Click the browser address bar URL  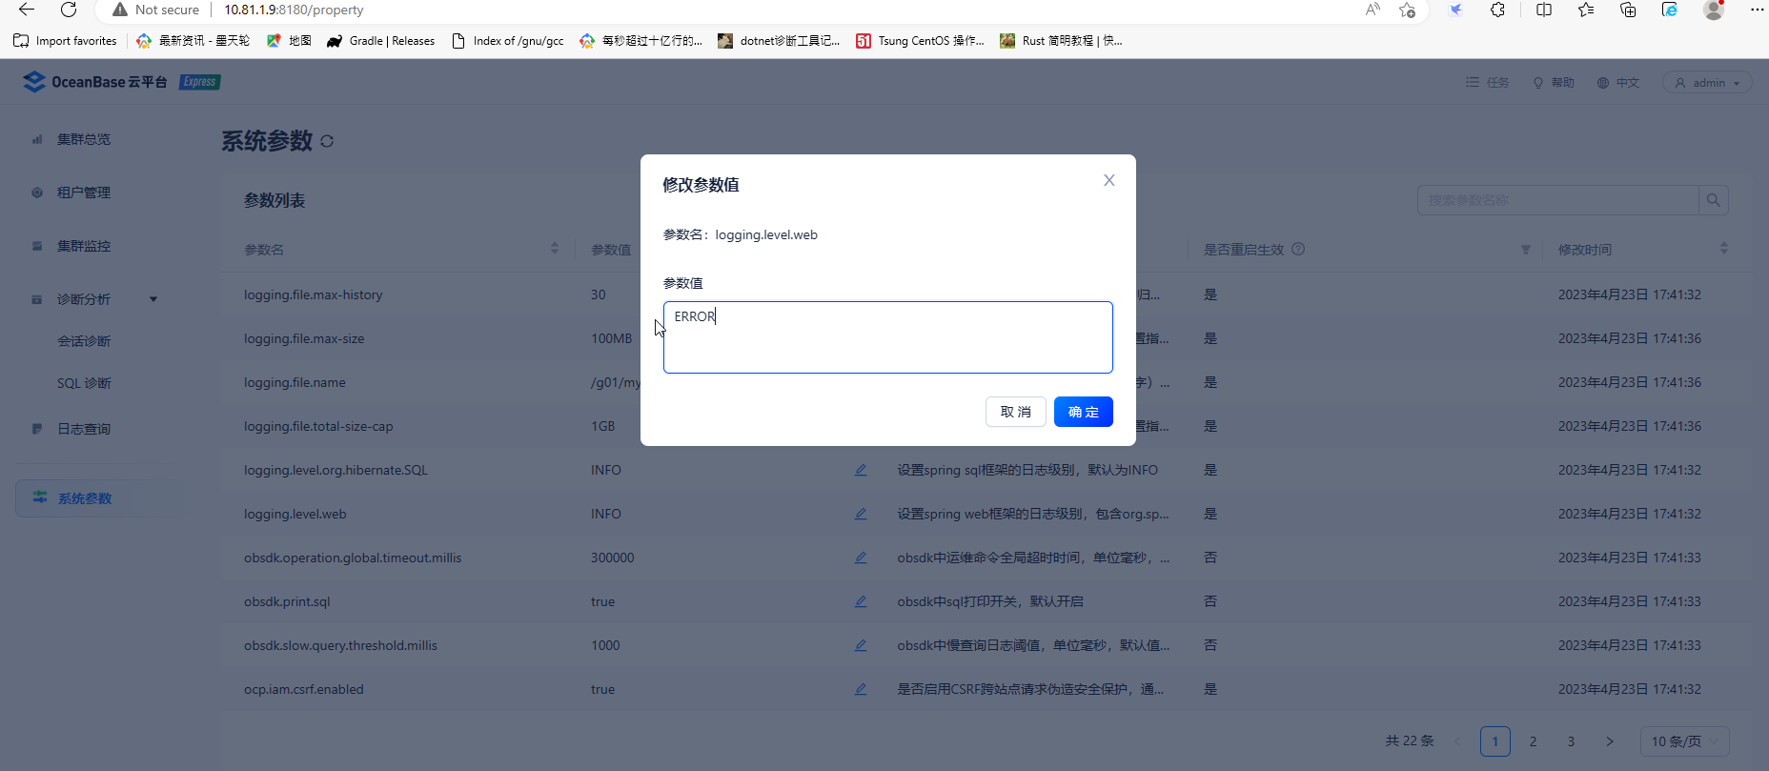click(x=294, y=10)
